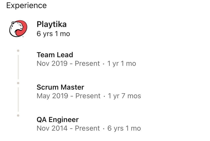Select the Team Lead position title
The image size is (210, 141).
click(x=55, y=55)
